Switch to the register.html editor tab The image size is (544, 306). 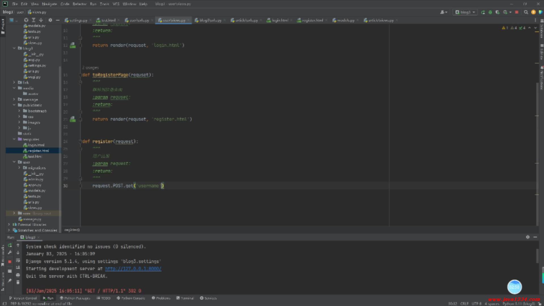coord(312,20)
